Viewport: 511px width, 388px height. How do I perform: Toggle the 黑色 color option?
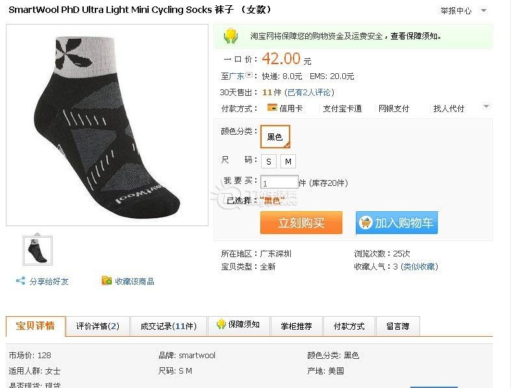click(x=275, y=137)
